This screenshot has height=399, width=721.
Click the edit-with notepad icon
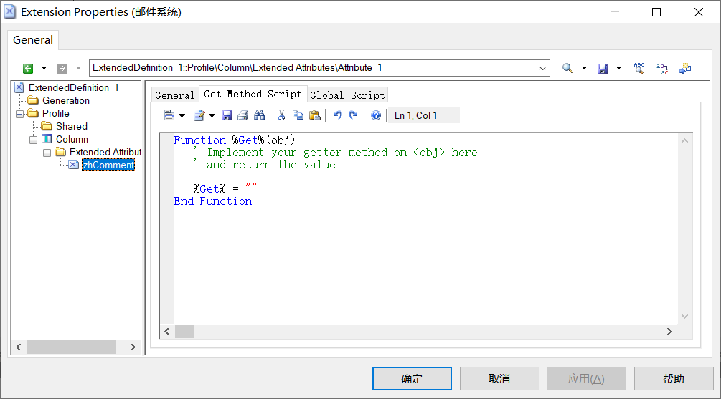(x=199, y=115)
